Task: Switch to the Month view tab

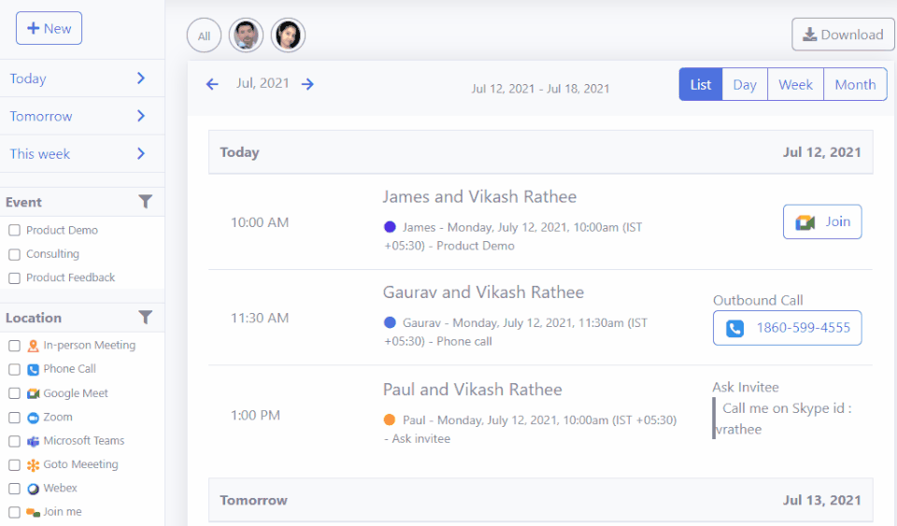Action: (x=855, y=84)
